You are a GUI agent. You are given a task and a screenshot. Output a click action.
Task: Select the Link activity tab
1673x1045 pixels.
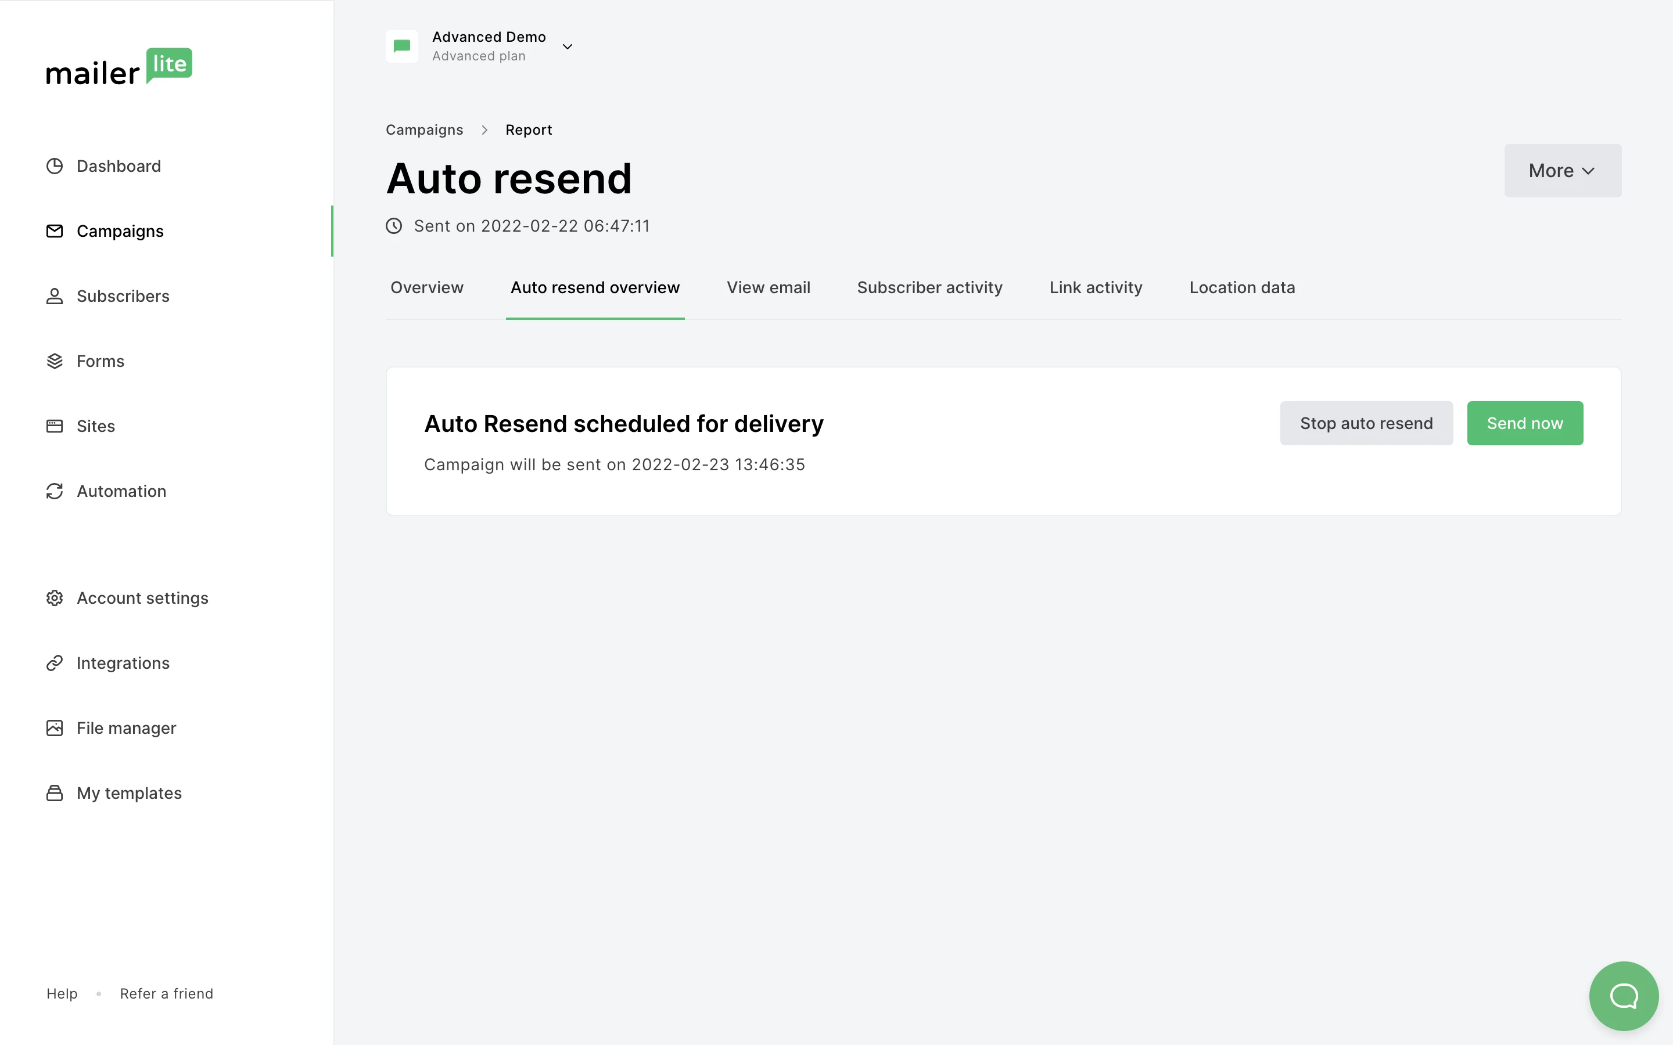click(1095, 287)
